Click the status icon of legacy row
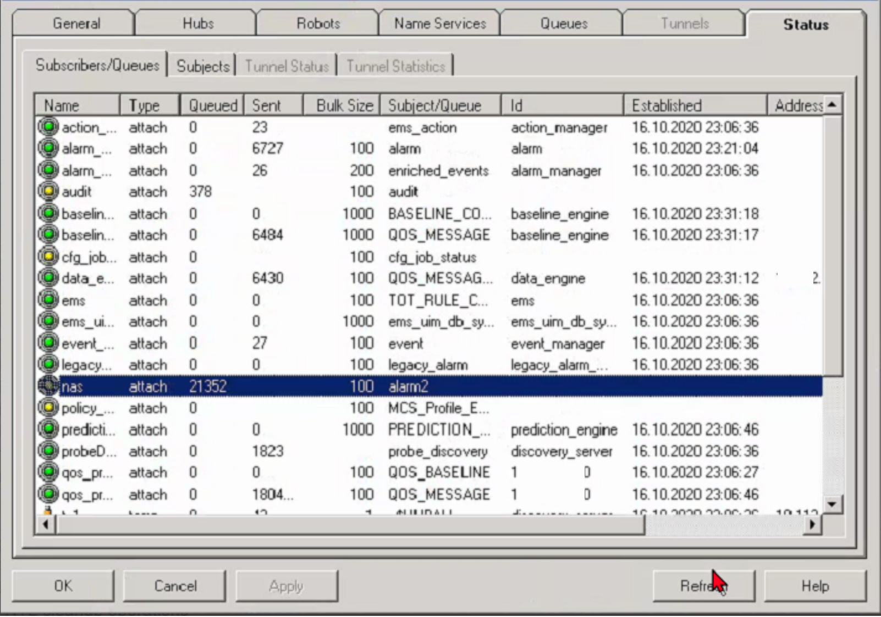 [48, 364]
